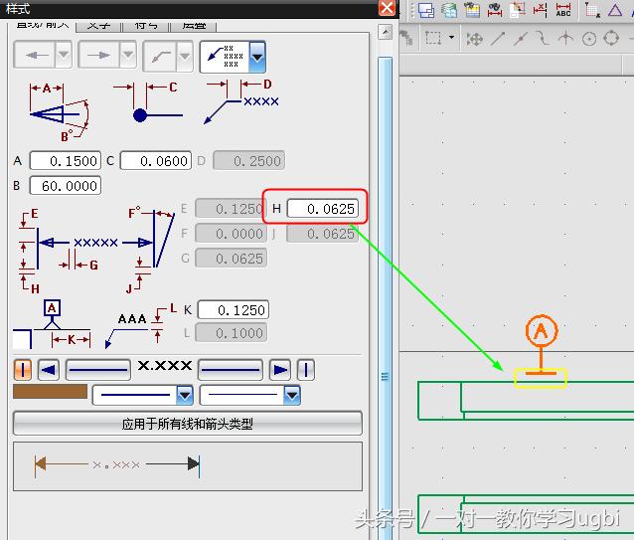
Task: Click 应用于所有线和箭头类型 button
Action: point(187,424)
